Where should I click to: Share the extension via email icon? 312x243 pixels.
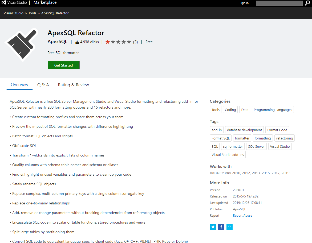(229, 227)
